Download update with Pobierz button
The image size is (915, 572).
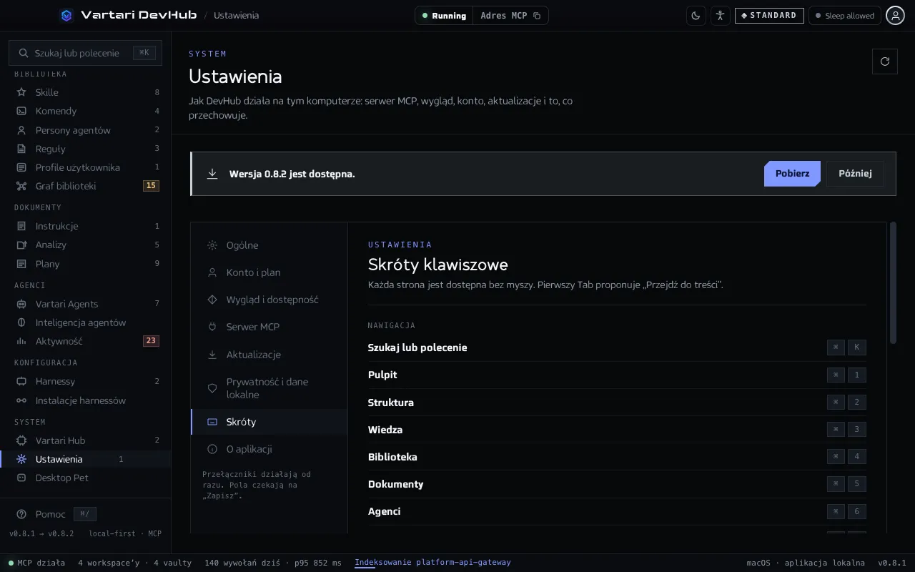[x=792, y=174]
